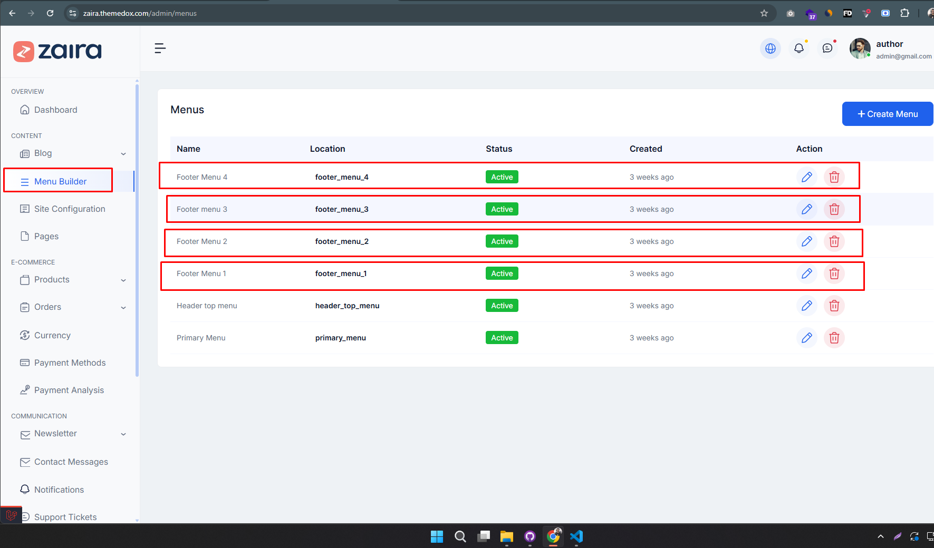This screenshot has height=548, width=934.
Task: Click the globe language icon
Action: 770,48
